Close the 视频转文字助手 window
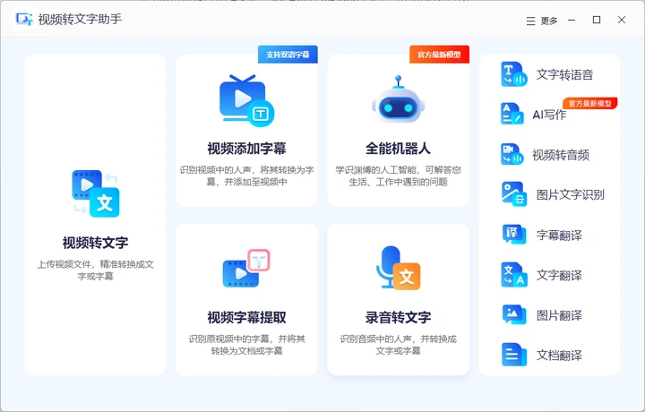The width and height of the screenshot is (645, 412). pos(622,20)
